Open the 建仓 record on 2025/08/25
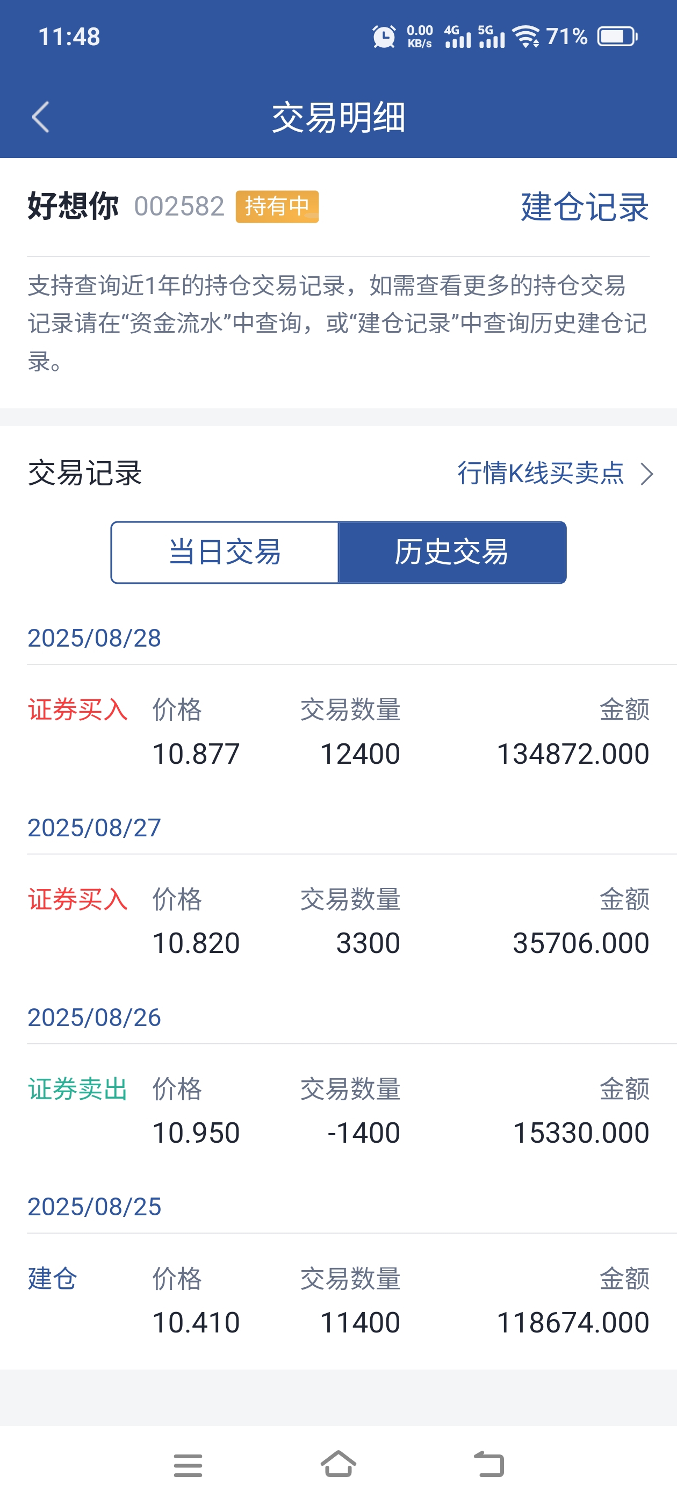677x1505 pixels. 338,1301
